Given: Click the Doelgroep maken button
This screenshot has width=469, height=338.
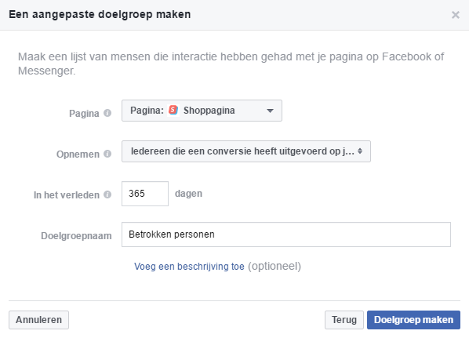Looking at the screenshot, I should point(413,320).
